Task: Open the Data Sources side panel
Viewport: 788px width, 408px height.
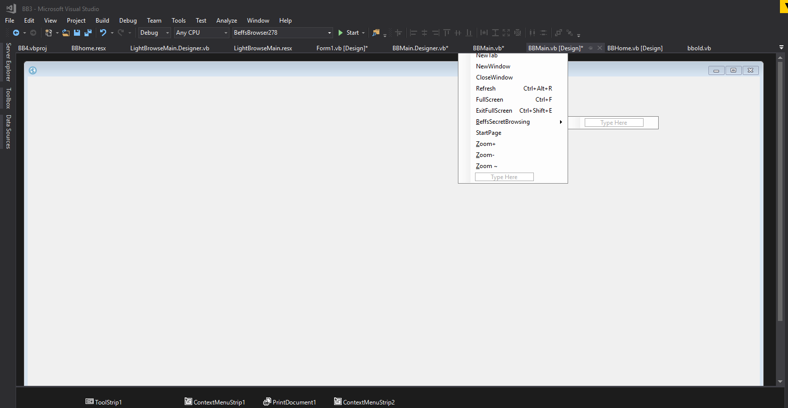Action: 8,132
